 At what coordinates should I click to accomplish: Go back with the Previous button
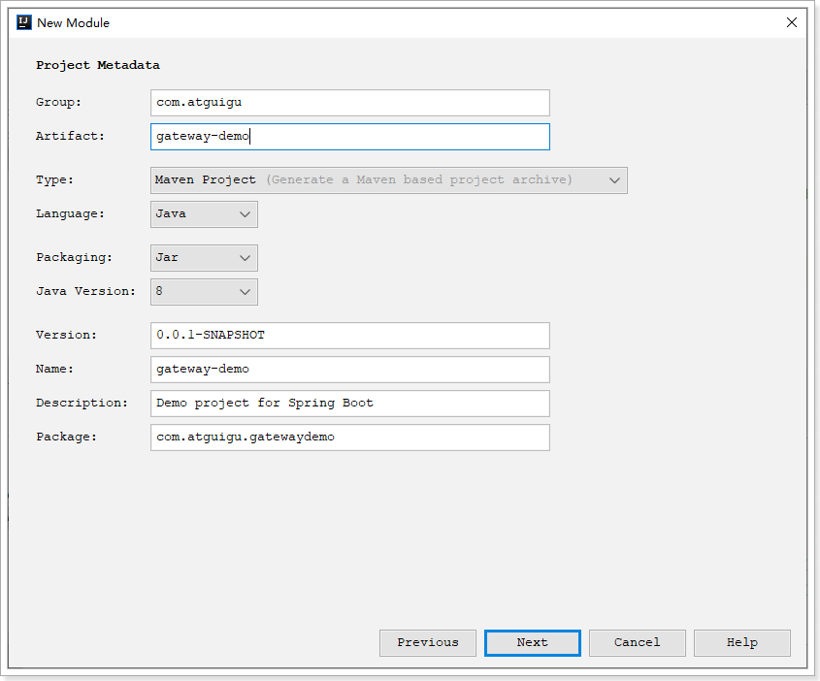coord(427,643)
